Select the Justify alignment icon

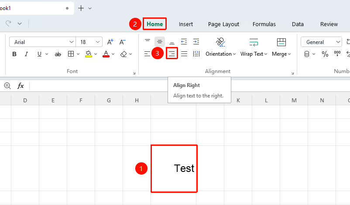(184, 54)
